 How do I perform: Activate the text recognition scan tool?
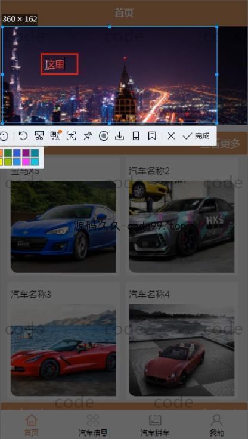pyautogui.click(x=72, y=136)
